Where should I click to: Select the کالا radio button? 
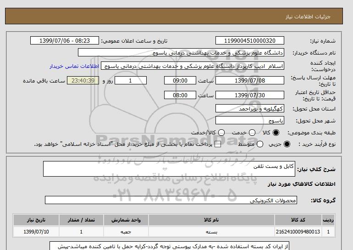pyautogui.click(x=276, y=133)
